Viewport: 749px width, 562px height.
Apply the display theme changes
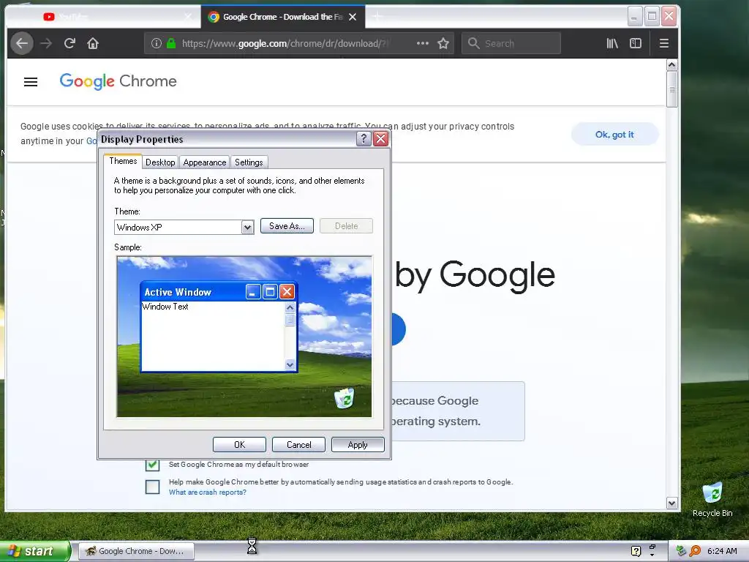358,444
